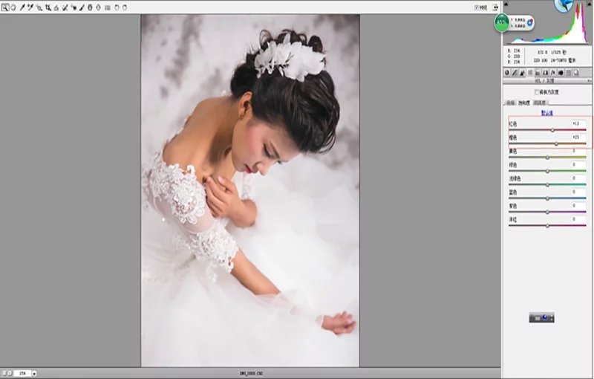Click the Blues saturation slider handle
This screenshot has height=379, width=594.
547,198
